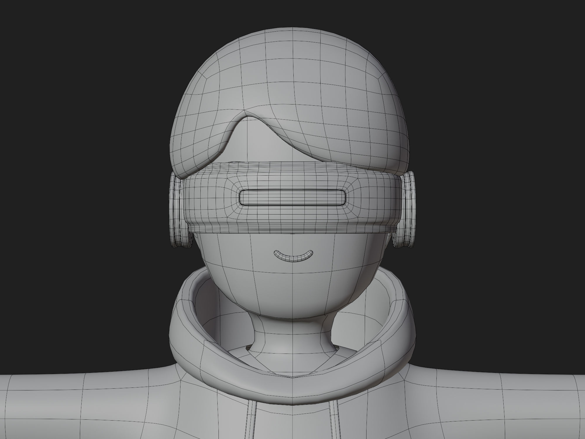Viewport: 585px width, 439px height.
Task: Click the empty dark background to deselect
Action: pos(58,88)
